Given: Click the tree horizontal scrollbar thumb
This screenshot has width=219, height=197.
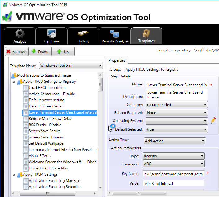Looking at the screenshot, I should pyautogui.click(x=47, y=193).
